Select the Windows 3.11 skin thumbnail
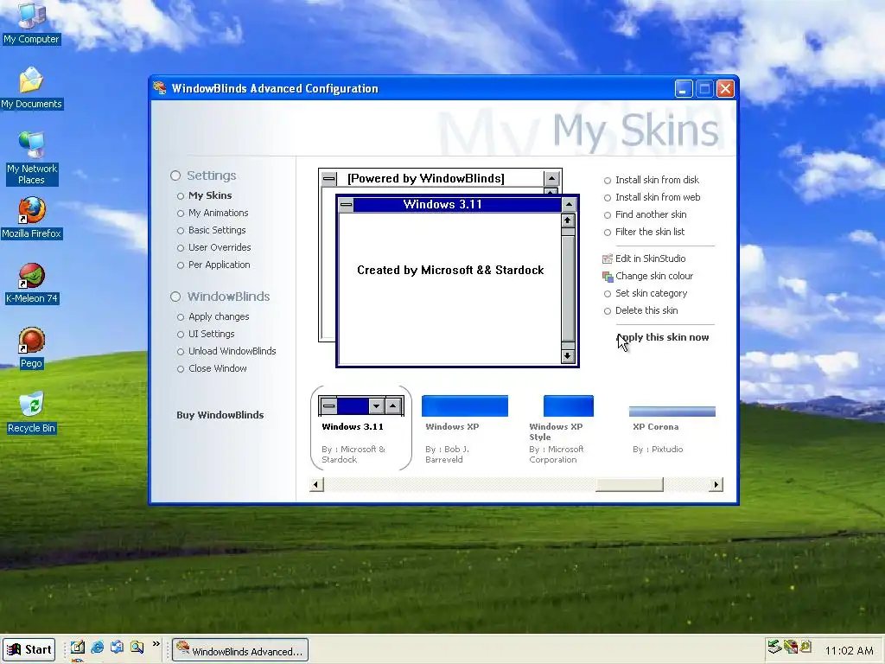This screenshot has width=885, height=664. 361,428
